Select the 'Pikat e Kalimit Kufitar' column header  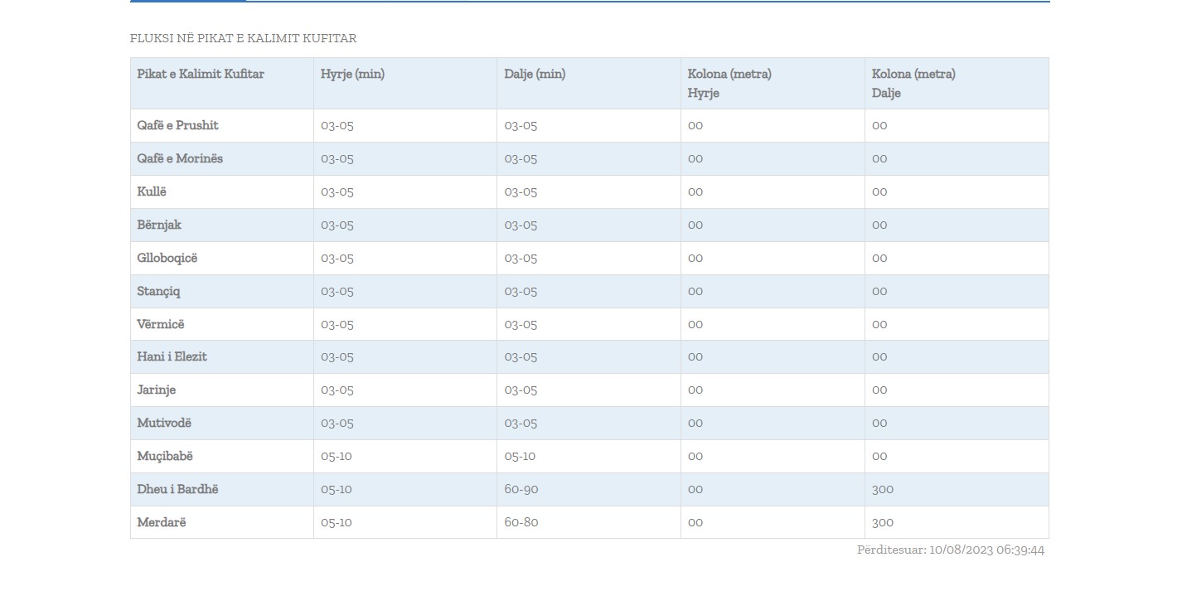(201, 74)
